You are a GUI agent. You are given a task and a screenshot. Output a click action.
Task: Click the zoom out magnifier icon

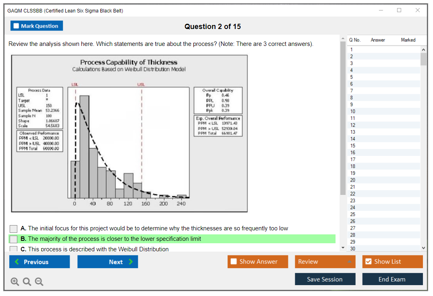point(39,282)
